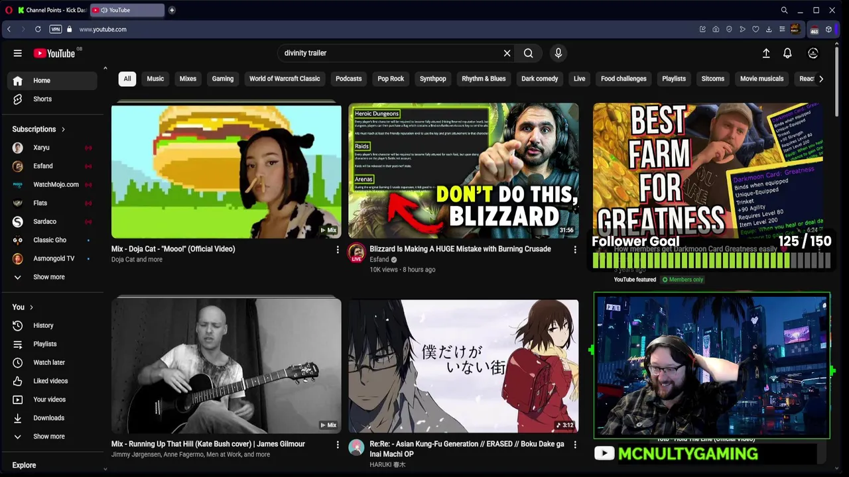The image size is (849, 477).
Task: Open the WatchMojo.com subscription
Action: (x=52, y=185)
